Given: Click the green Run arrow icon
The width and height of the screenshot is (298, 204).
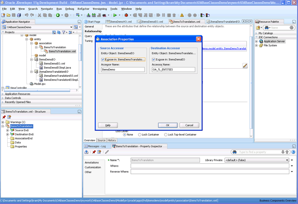Looking at the screenshot, I should [x=115, y=15].
